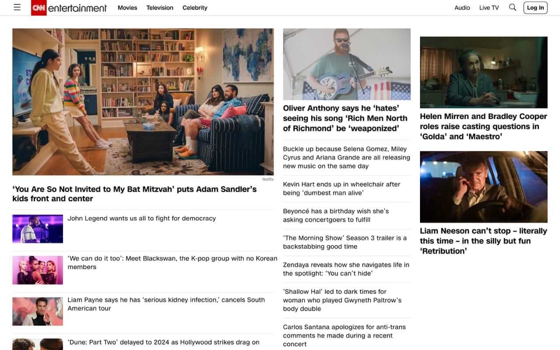
Task: Click the Blackswan K-pop group thumbnail
Action: click(38, 270)
